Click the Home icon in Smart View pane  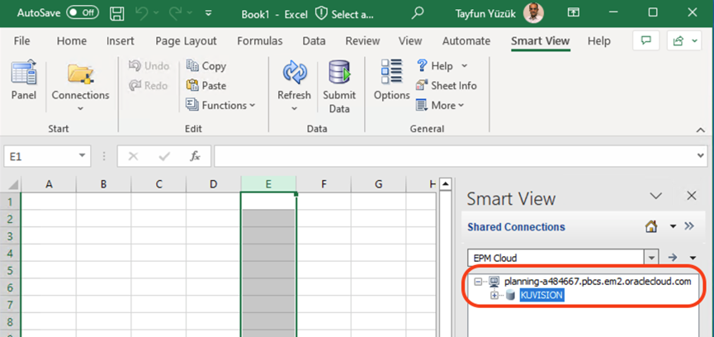[650, 226]
